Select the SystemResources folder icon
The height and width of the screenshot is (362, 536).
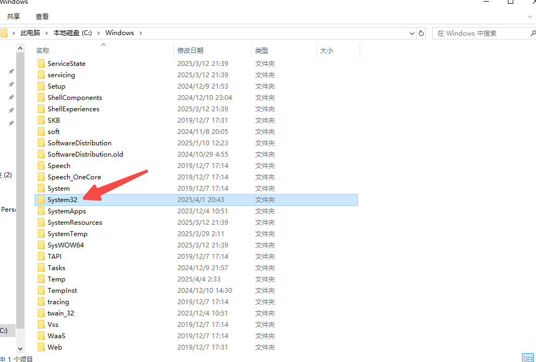pyautogui.click(x=41, y=222)
